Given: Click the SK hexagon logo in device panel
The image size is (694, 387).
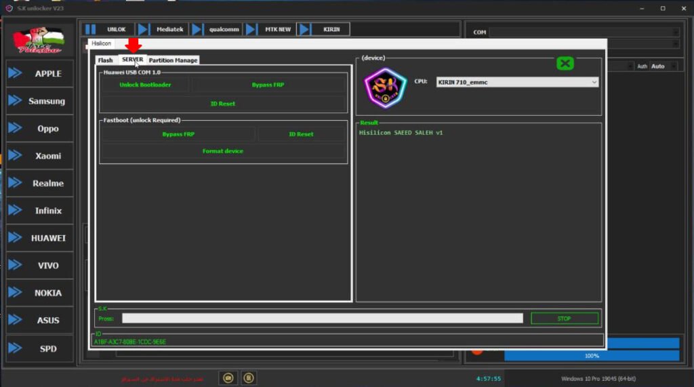Looking at the screenshot, I should 385,87.
